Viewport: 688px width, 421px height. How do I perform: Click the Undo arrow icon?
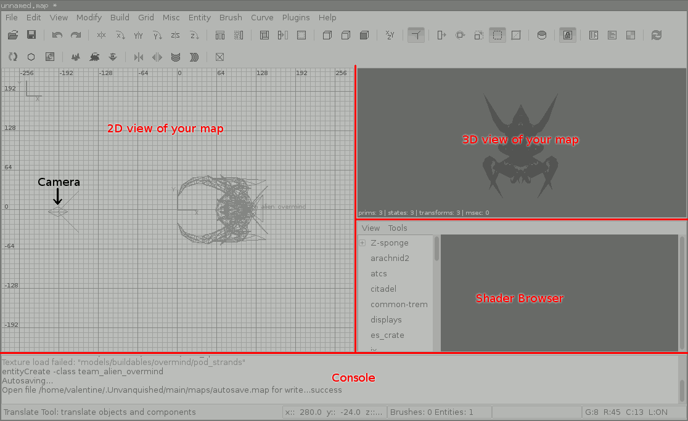point(57,36)
